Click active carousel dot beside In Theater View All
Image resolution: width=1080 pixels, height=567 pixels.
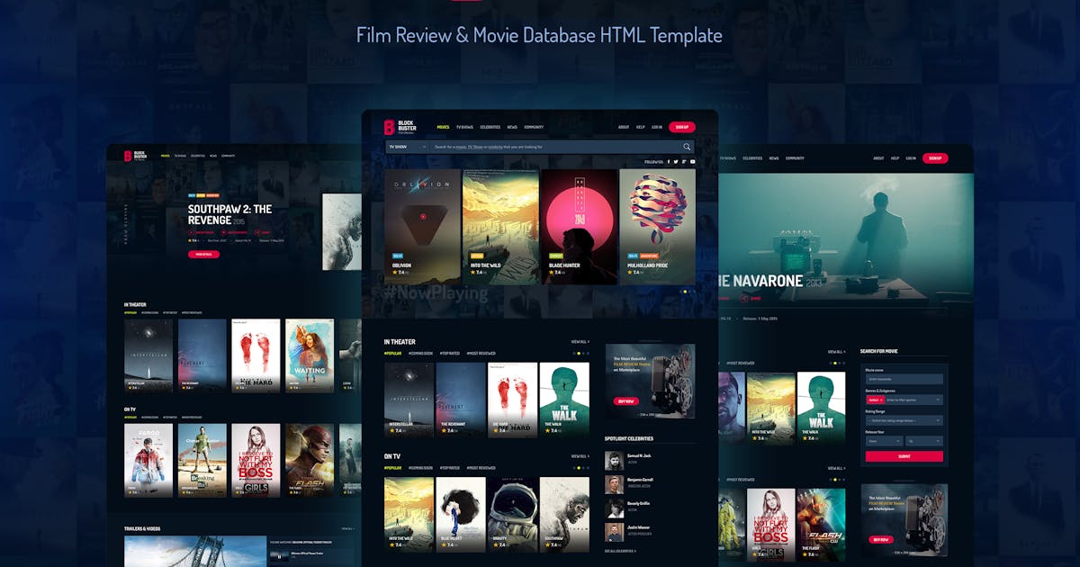click(x=579, y=353)
